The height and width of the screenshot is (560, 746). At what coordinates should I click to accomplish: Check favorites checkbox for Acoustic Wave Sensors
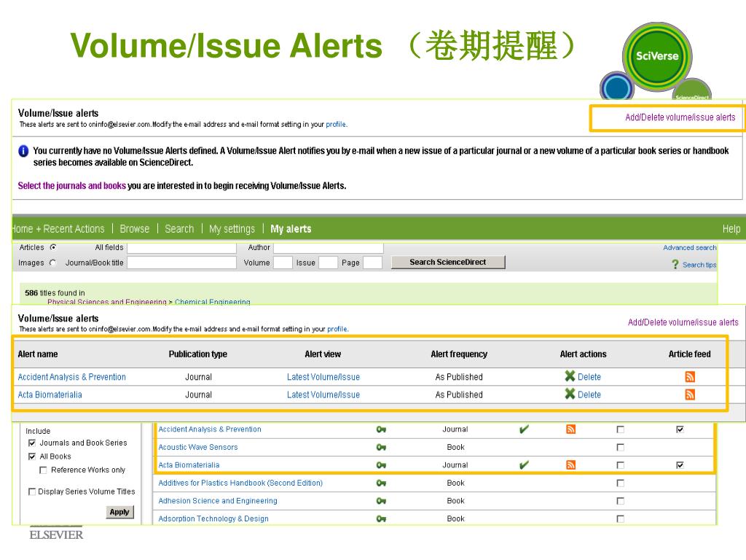621,447
